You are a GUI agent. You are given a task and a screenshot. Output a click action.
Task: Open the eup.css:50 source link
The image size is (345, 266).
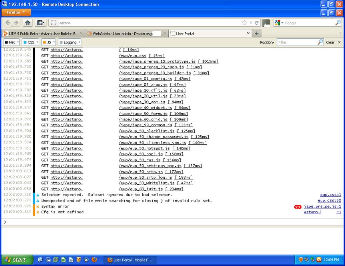tap(329, 200)
